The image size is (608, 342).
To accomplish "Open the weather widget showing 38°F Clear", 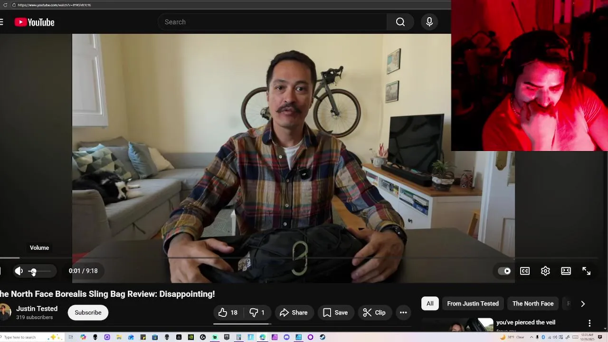I will 512,337.
